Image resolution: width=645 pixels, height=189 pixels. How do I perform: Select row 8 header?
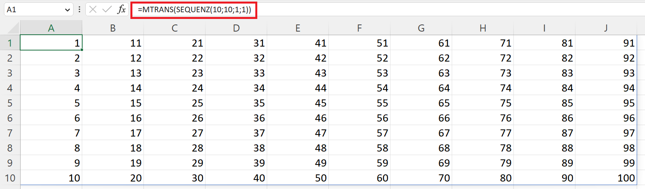(10, 148)
